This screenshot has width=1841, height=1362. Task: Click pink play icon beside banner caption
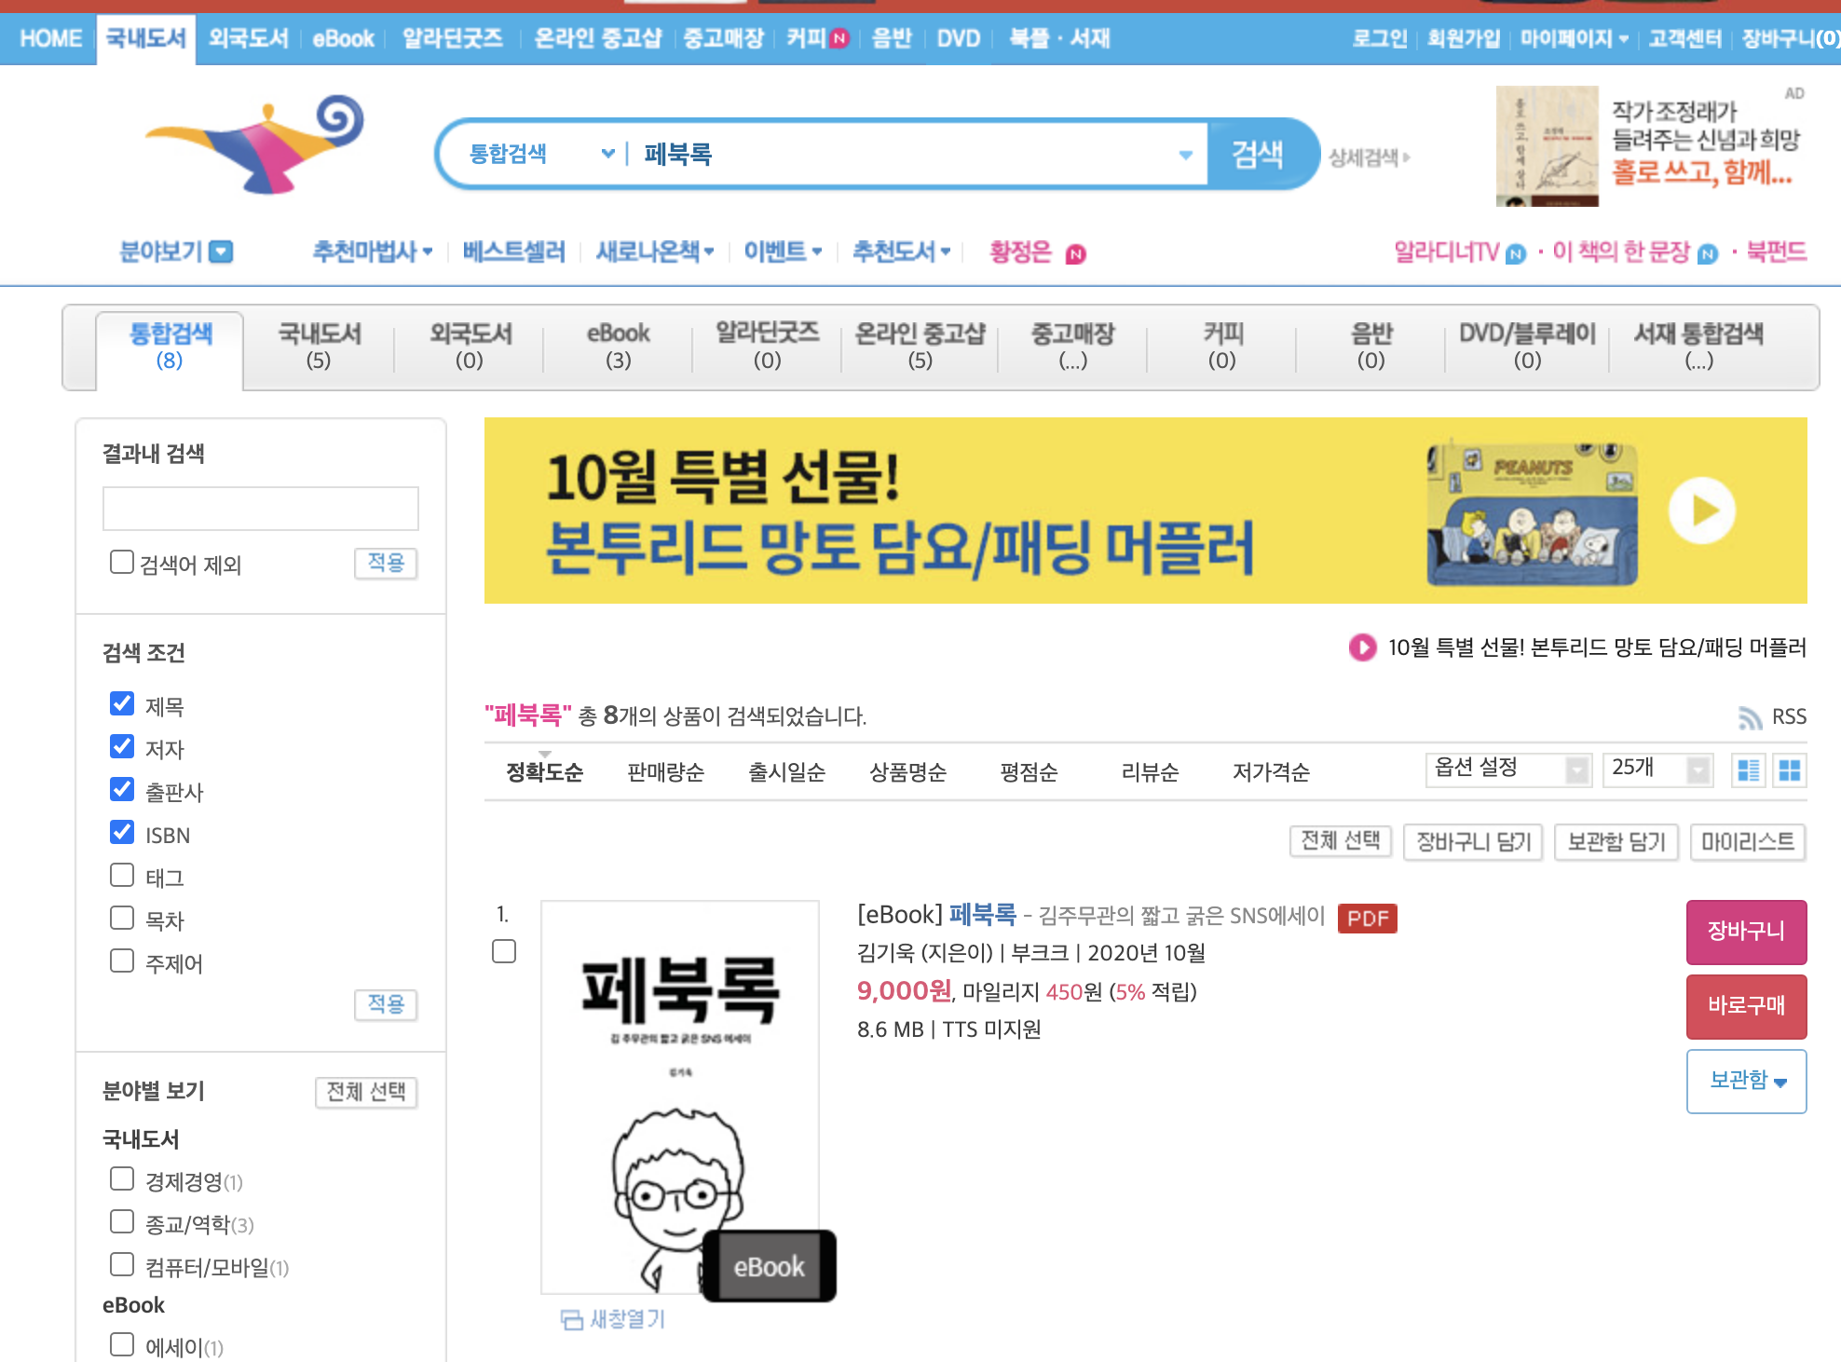pyautogui.click(x=1362, y=647)
